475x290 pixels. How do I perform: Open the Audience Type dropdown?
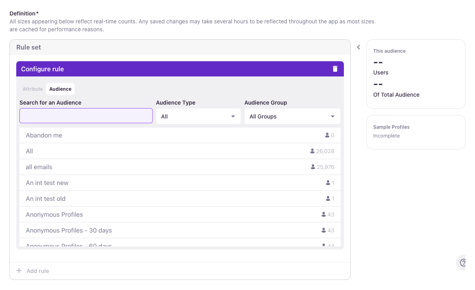pyautogui.click(x=198, y=116)
